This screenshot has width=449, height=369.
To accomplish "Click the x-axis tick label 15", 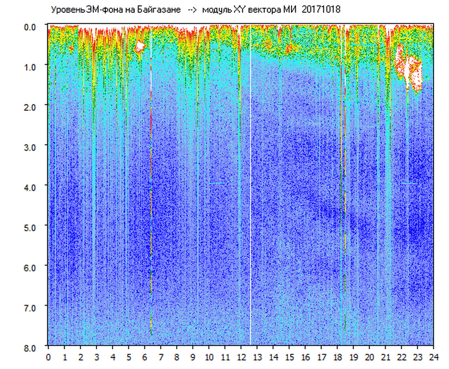I will coord(289,357).
